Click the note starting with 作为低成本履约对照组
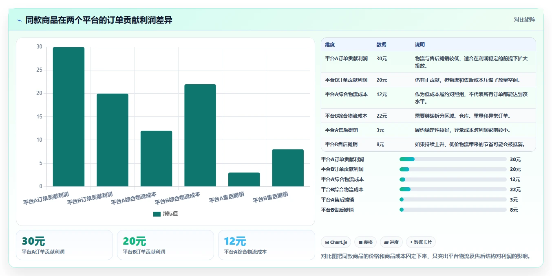552x276 pixels. click(x=471, y=98)
